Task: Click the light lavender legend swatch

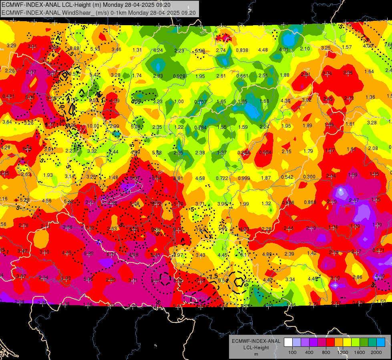Action: [x=297, y=342]
